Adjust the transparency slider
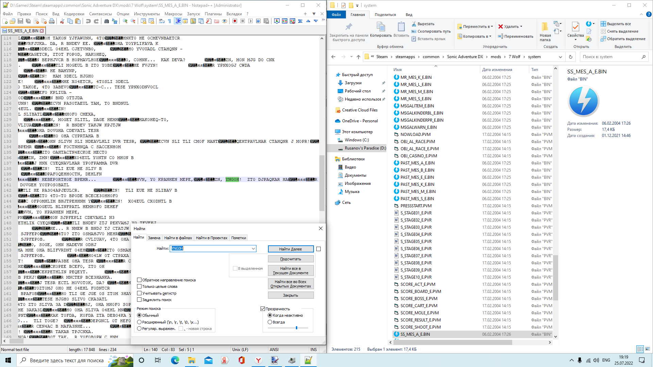 297,328
